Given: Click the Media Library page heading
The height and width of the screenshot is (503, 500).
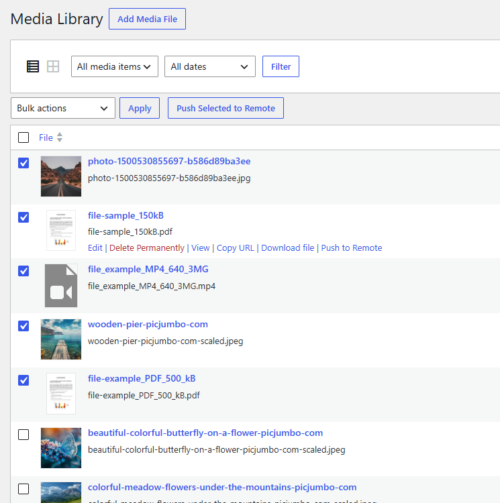Looking at the screenshot, I should 57,19.
